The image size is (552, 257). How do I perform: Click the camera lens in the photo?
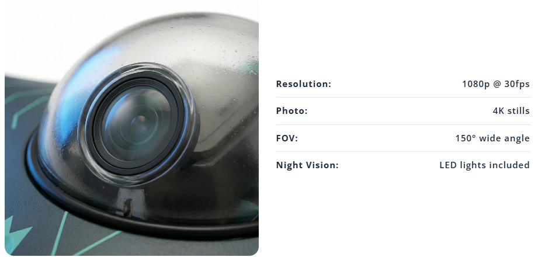(x=138, y=124)
